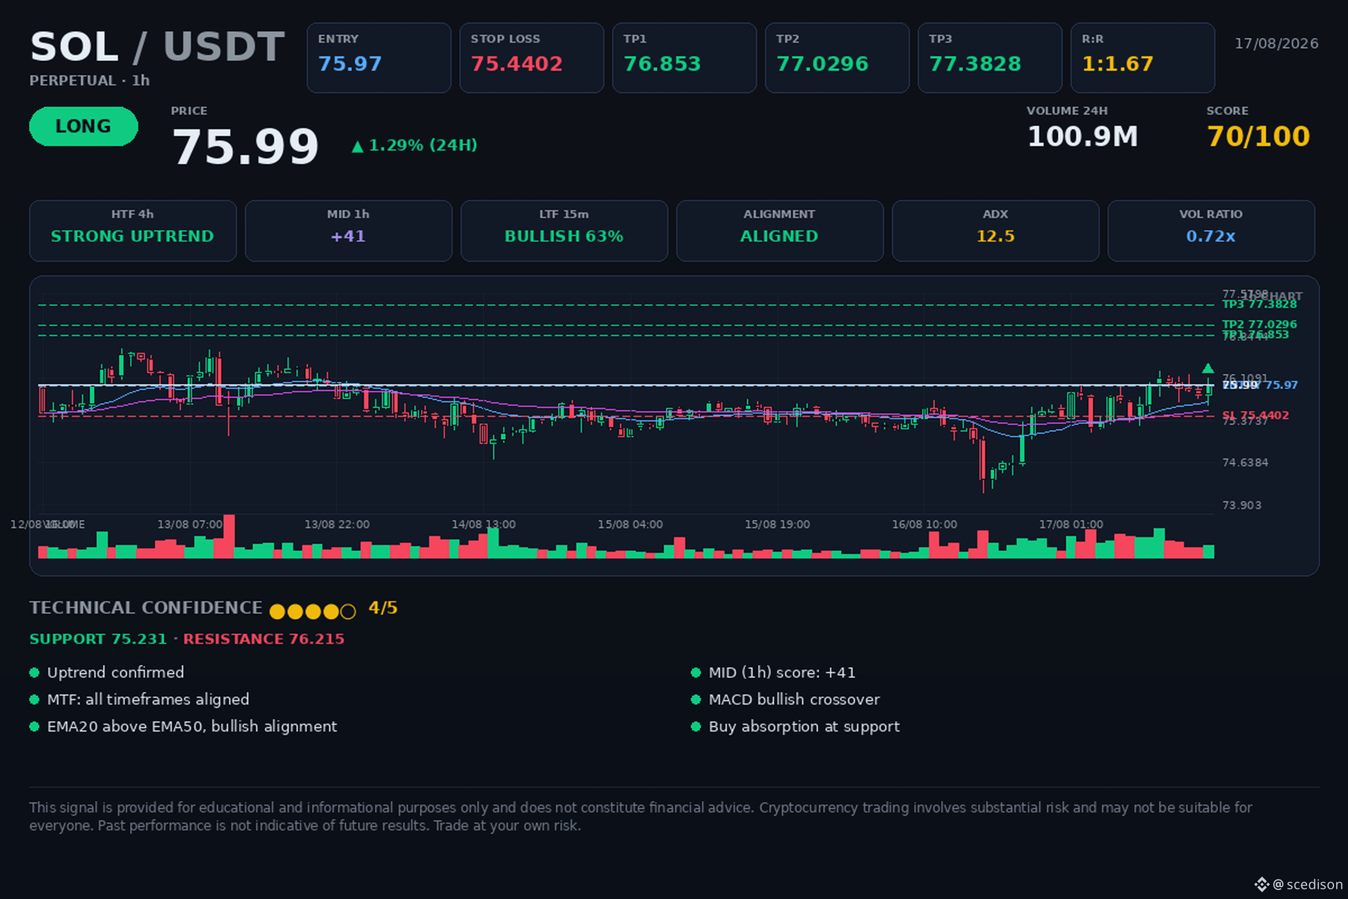The width and height of the screenshot is (1348, 899).
Task: Click the 17/08 01:00 time axis label
Action: 1071,525
